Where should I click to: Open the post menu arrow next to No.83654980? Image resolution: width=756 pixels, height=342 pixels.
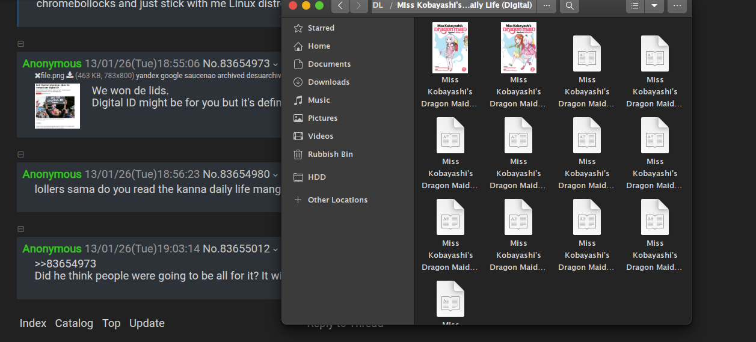tap(275, 175)
